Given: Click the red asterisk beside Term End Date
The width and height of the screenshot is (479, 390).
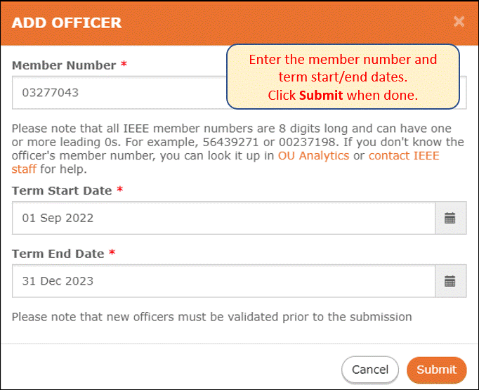Looking at the screenshot, I should point(112,252).
